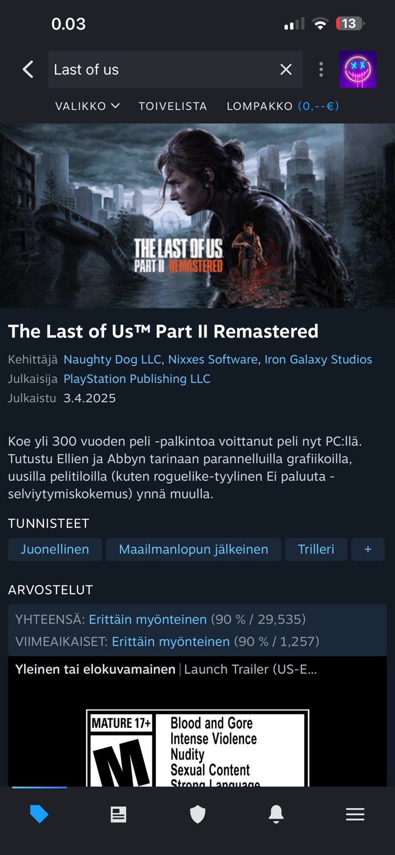The image size is (395, 855).
Task: Expand more tags with plus button
Action: (368, 549)
